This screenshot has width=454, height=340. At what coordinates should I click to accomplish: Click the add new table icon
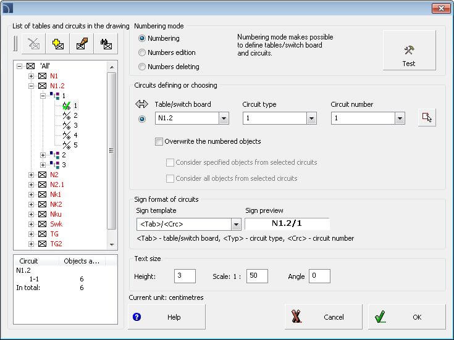click(x=57, y=44)
